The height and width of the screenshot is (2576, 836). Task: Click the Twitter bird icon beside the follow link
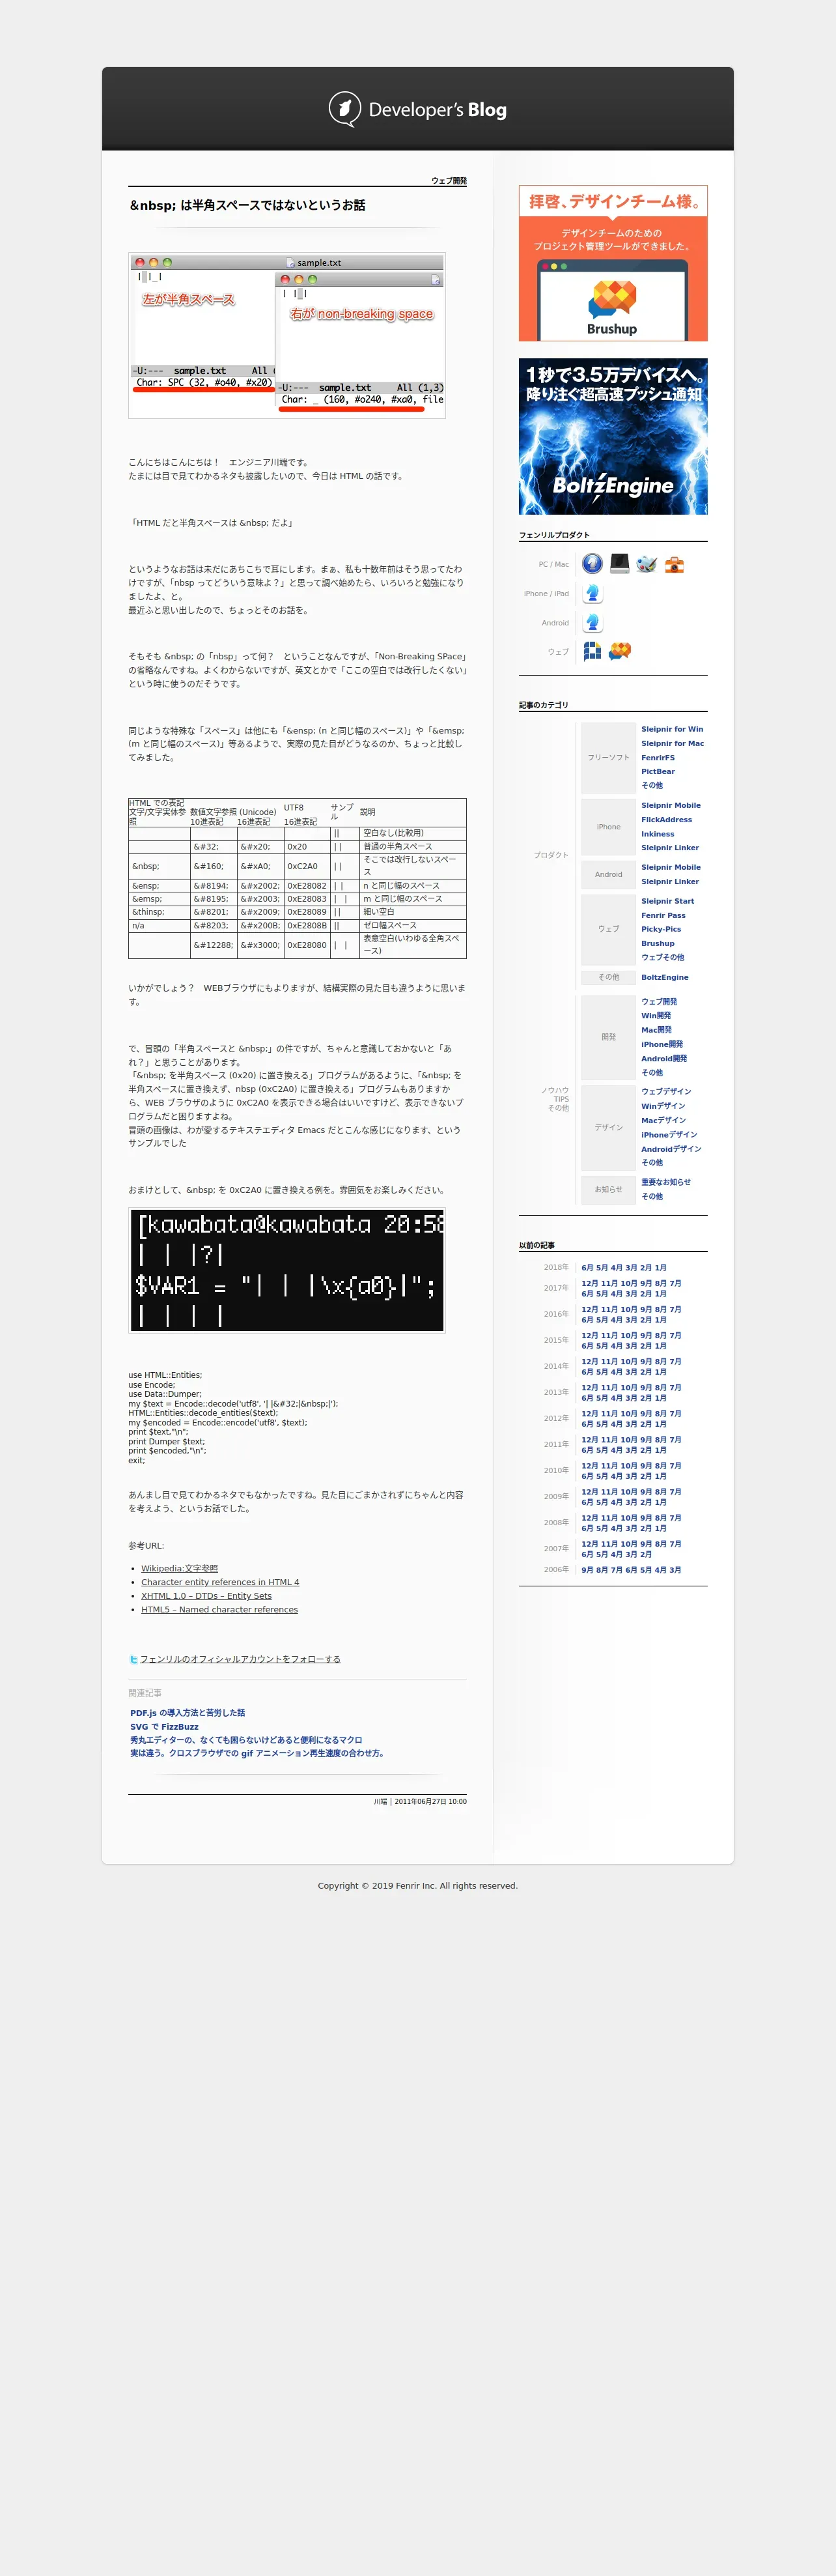(133, 1659)
